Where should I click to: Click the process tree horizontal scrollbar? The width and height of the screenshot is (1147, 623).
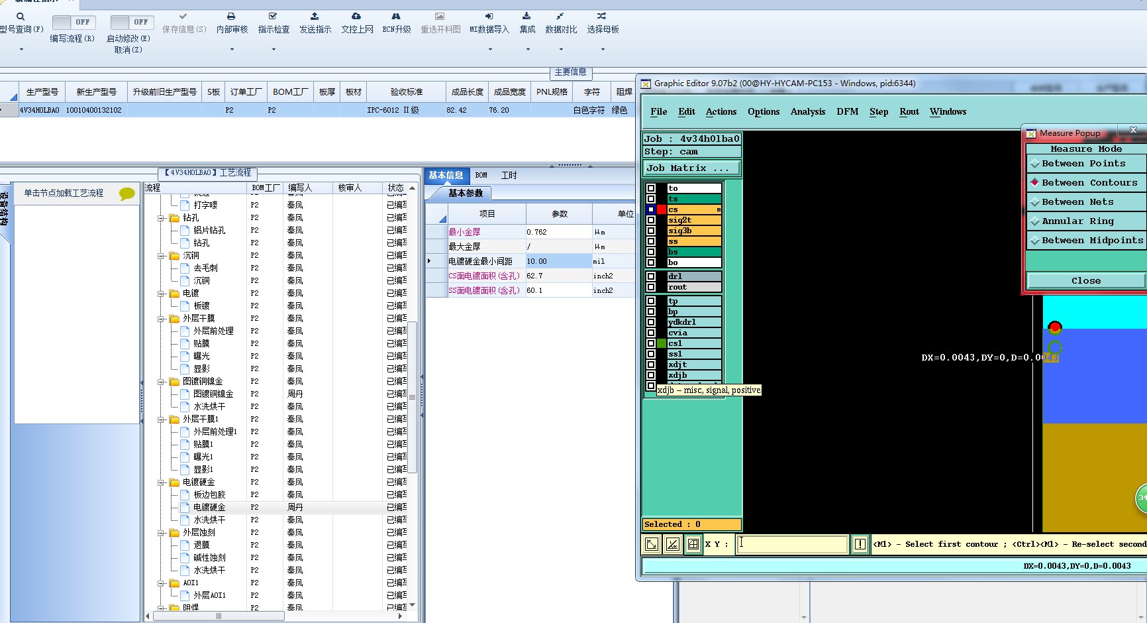[x=219, y=616]
